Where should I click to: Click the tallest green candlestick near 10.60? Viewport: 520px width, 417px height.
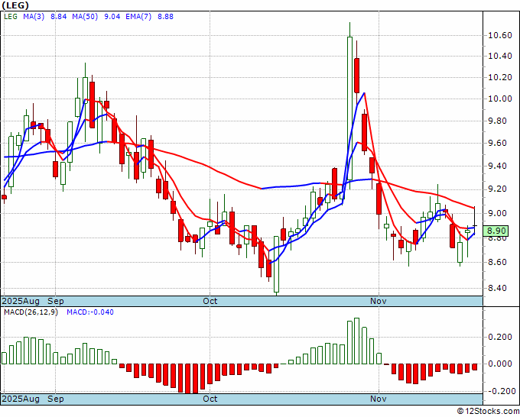tap(349, 108)
